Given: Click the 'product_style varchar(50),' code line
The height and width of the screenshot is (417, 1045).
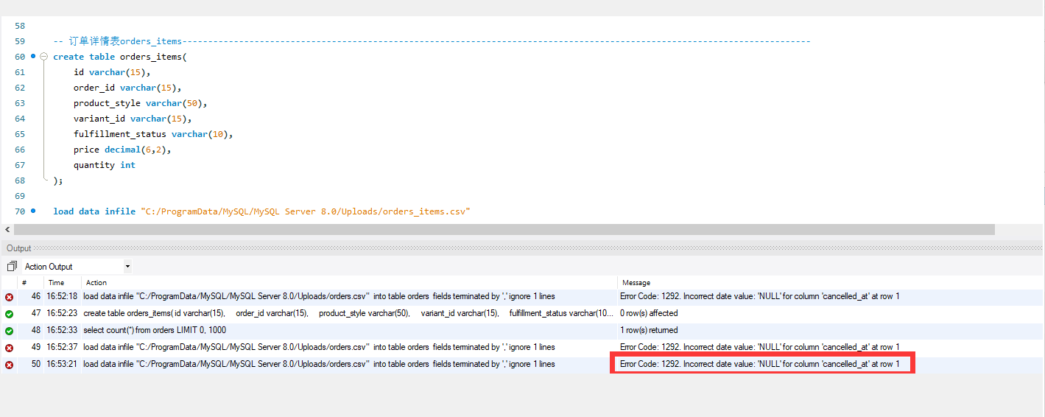Looking at the screenshot, I should pos(141,103).
